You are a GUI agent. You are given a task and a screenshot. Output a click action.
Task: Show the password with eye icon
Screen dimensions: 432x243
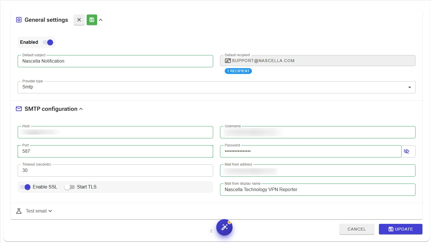pyautogui.click(x=406, y=151)
